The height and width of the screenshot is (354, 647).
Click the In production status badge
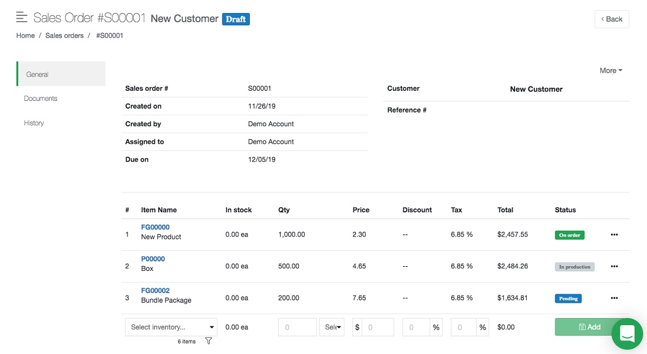tap(574, 267)
